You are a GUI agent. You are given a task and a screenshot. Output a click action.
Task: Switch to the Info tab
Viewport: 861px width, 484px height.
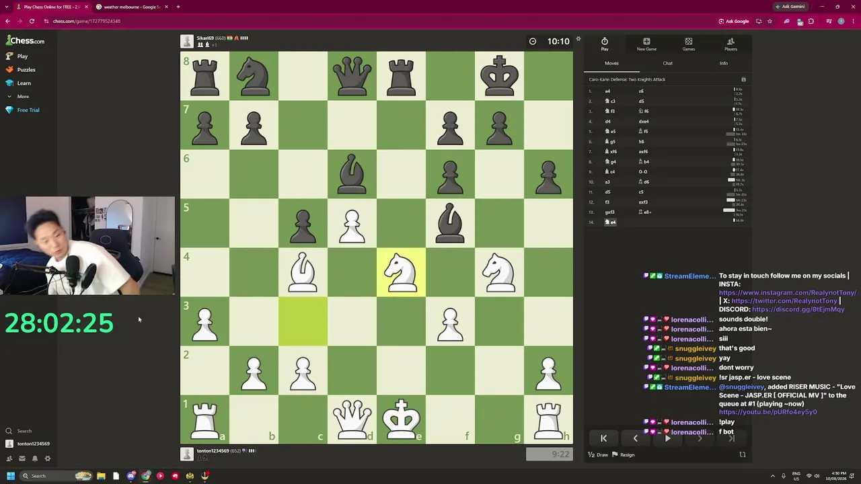coord(724,63)
